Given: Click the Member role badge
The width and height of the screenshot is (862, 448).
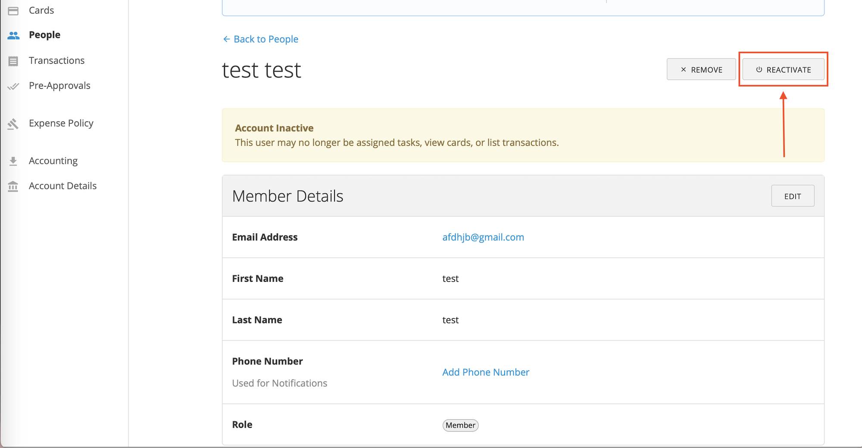Looking at the screenshot, I should (x=460, y=425).
